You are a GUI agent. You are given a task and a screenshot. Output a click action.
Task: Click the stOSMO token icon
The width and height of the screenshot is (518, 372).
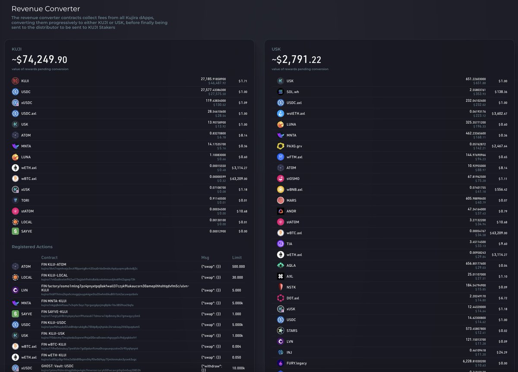280,179
